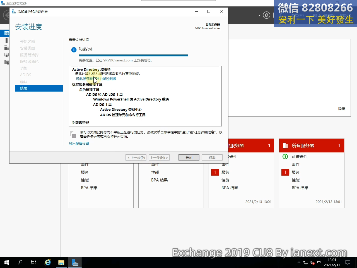Open File and Storage Services sidebar icon
357x268 pixels.
coord(7,62)
